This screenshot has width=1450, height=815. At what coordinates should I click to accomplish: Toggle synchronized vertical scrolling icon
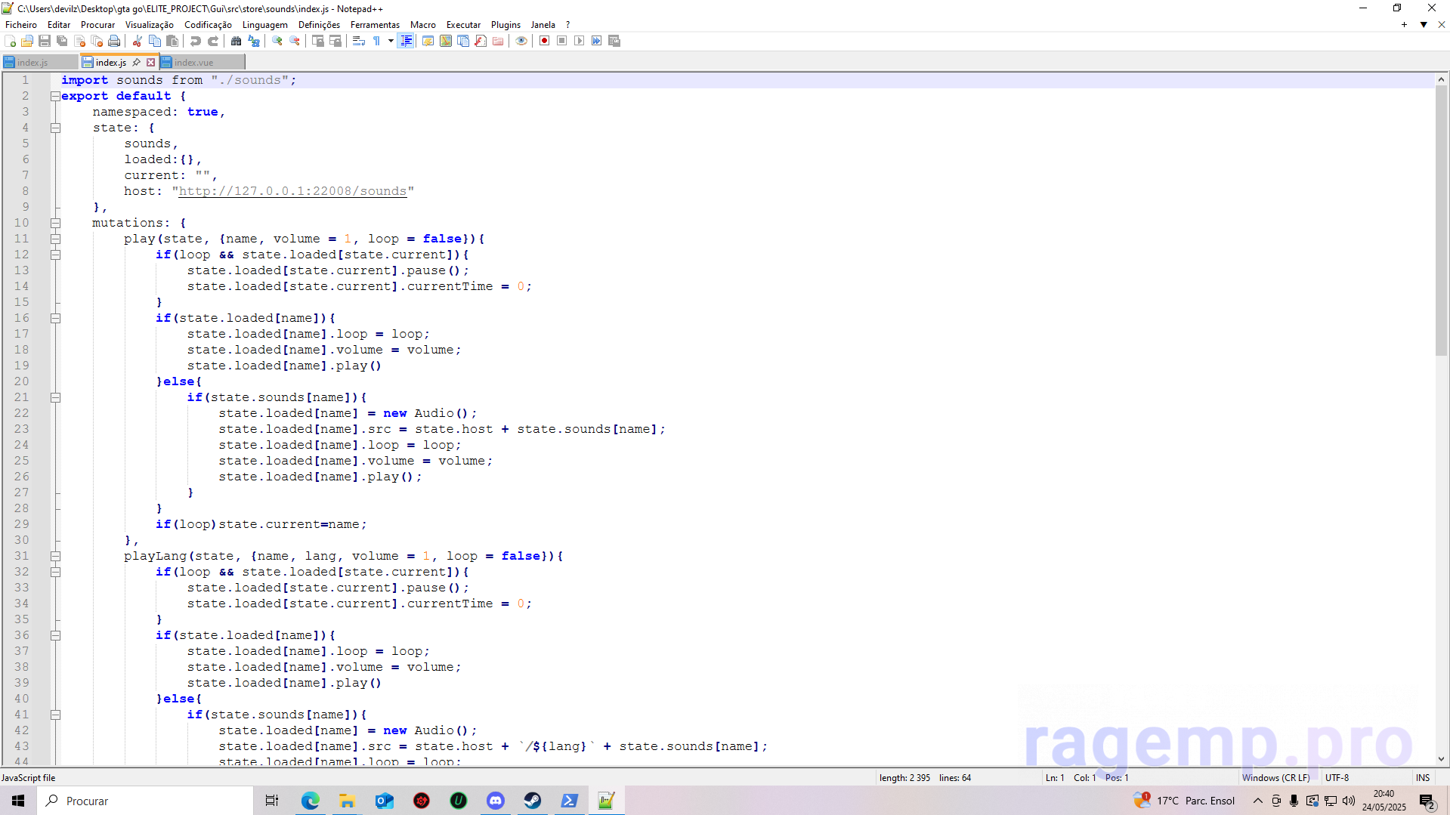click(x=318, y=41)
